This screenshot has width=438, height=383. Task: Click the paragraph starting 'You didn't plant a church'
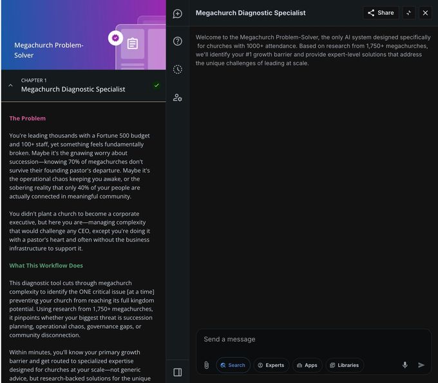pos(80,231)
